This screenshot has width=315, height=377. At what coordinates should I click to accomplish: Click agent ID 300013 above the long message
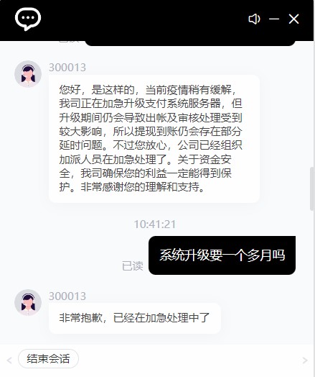click(67, 68)
